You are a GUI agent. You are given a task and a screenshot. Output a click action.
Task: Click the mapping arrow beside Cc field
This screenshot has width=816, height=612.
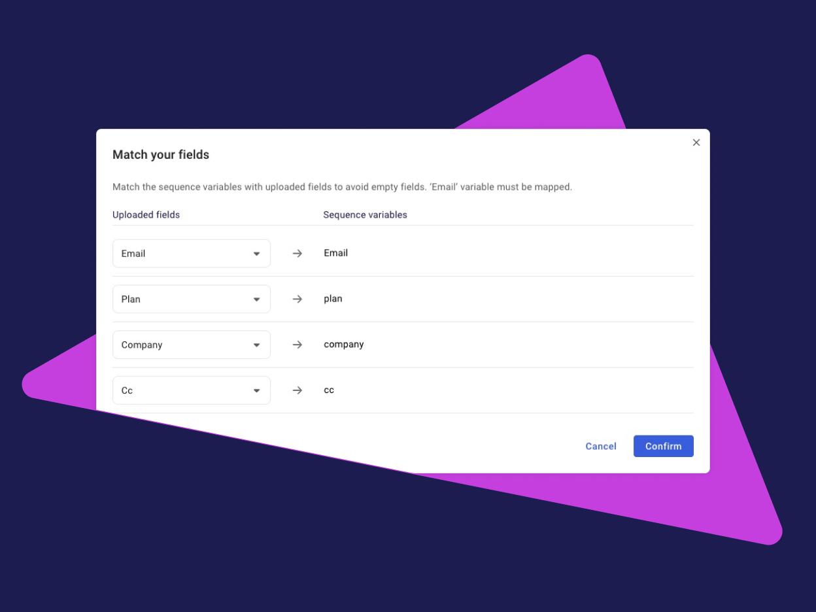pyautogui.click(x=297, y=390)
